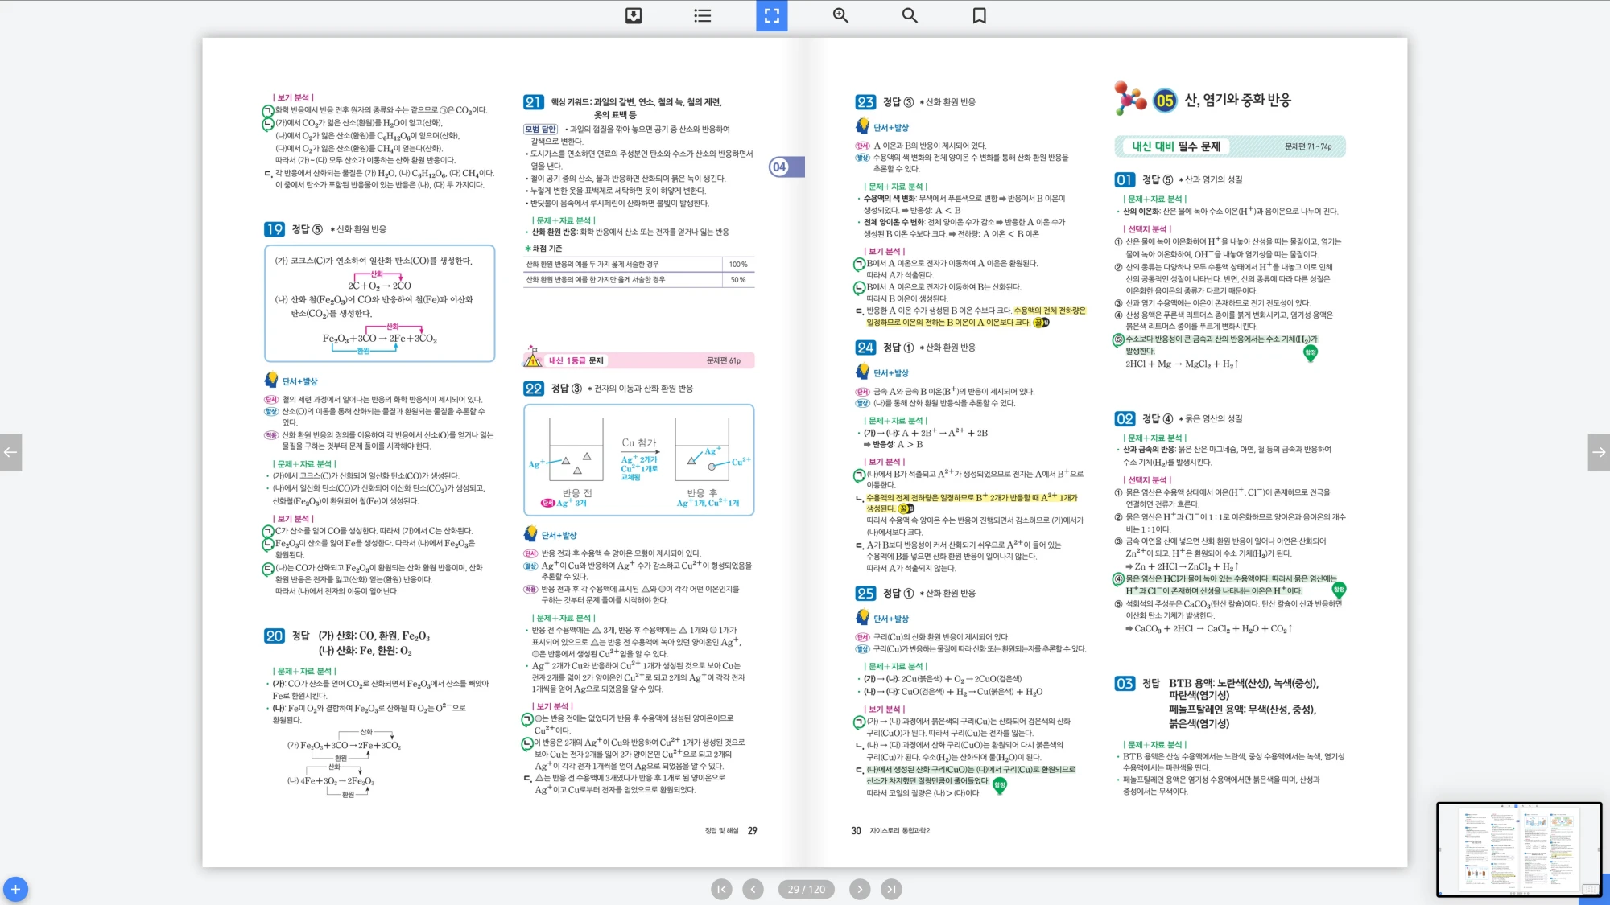Image resolution: width=1610 pixels, height=905 pixels.
Task: Jump to the last page
Action: pos(890,889)
